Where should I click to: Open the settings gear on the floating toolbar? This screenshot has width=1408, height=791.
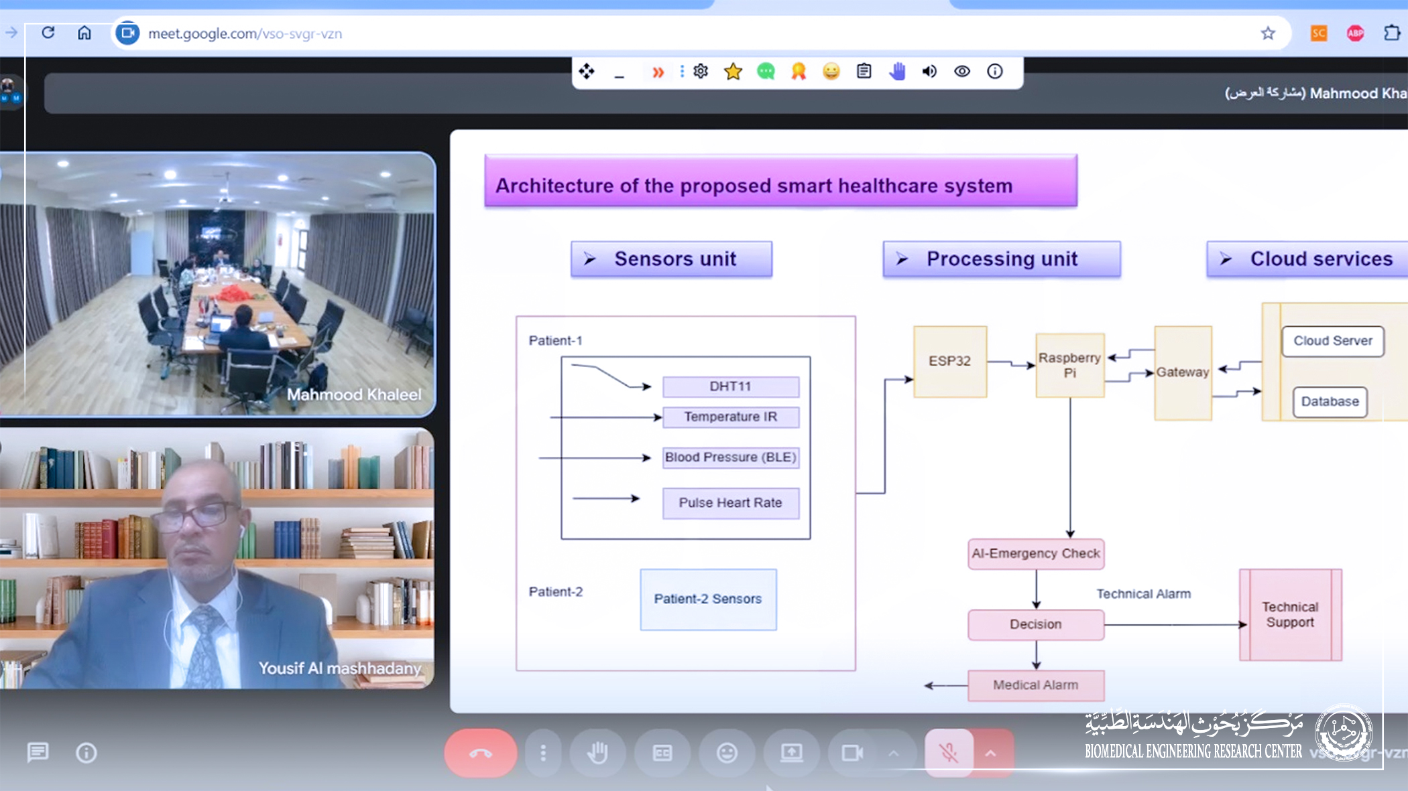[700, 71]
